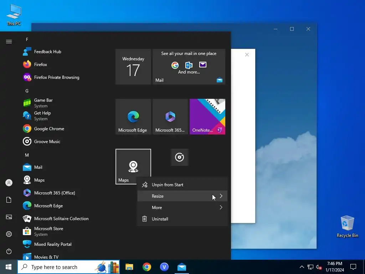Select Unpin from Start
Viewport: 365px width, 274px height.
pyautogui.click(x=182, y=185)
